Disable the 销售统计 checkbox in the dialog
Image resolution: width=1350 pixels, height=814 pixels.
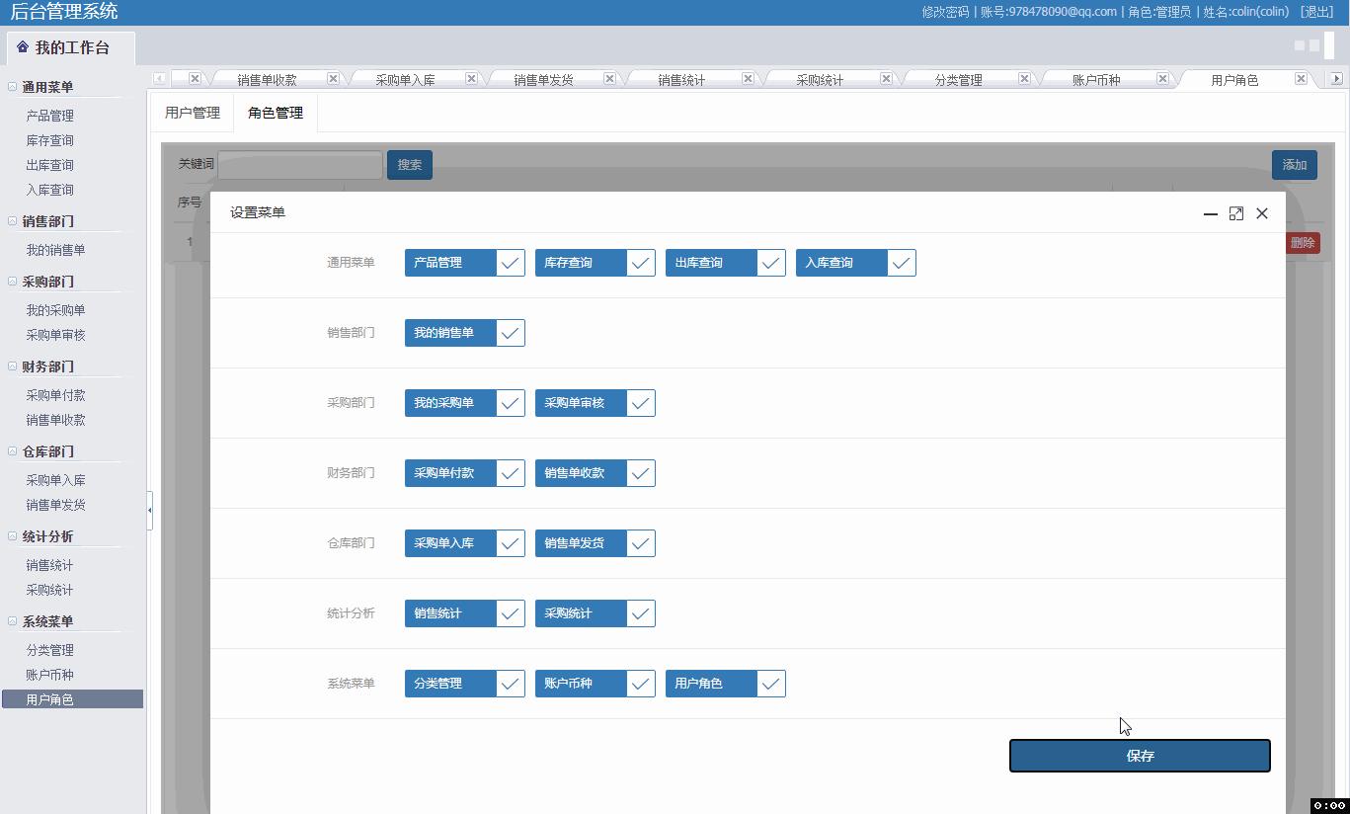pyautogui.click(x=510, y=613)
